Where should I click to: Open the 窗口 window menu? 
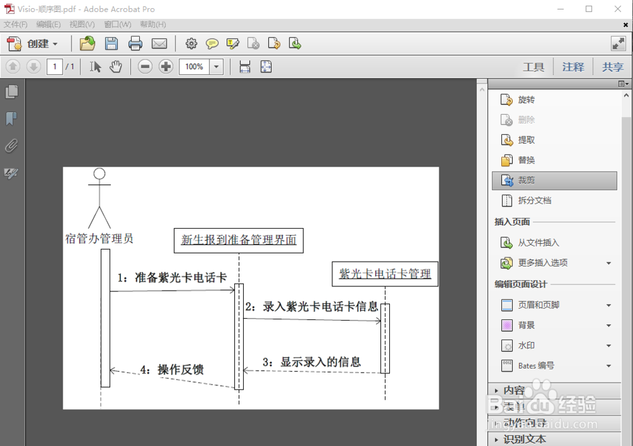(x=118, y=25)
